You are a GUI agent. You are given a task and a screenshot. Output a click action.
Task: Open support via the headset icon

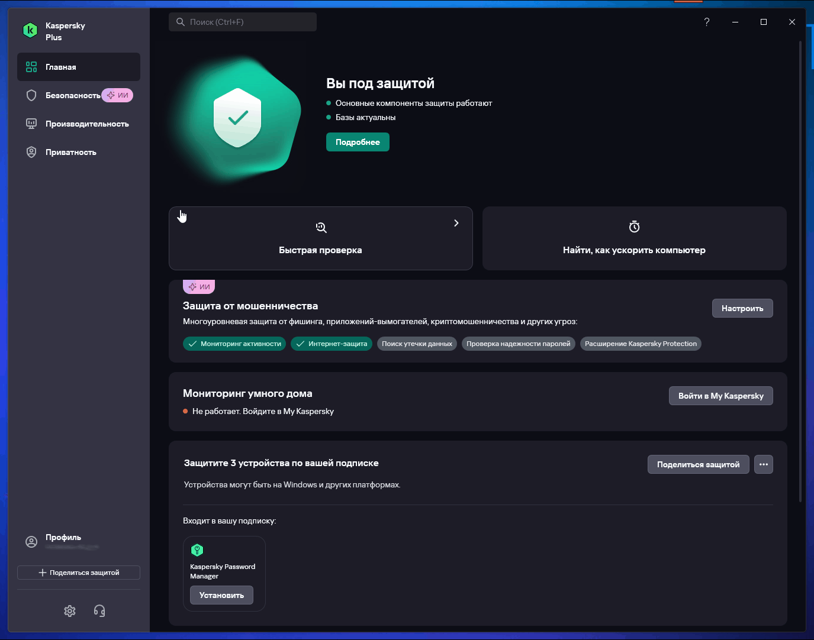[x=99, y=611]
